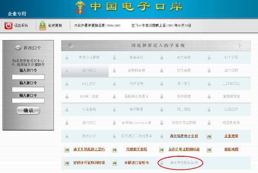Image resolution: width=258 pixels, height=173 pixels.
Task: Click the 出口加工区 subsystem text
Action: tap(231, 84)
